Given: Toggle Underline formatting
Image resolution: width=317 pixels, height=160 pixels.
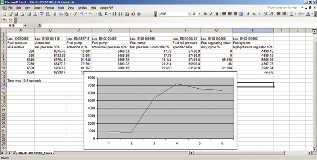Looking at the screenshot, I should pyautogui.click(x=217, y=14).
